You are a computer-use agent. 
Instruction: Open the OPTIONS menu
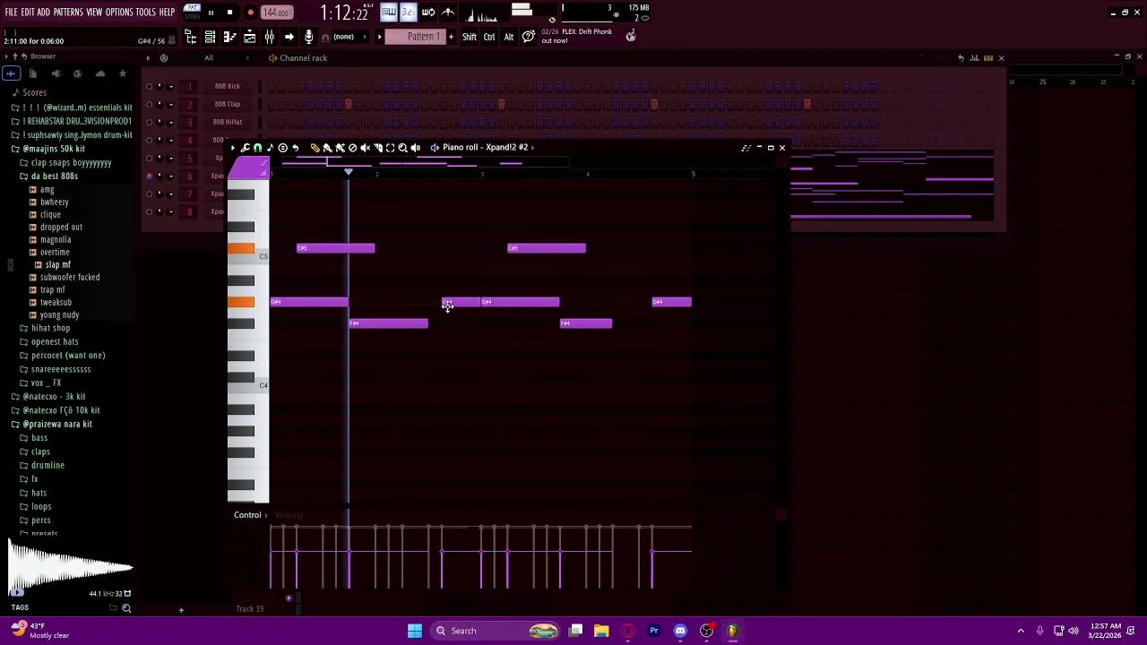pyautogui.click(x=119, y=13)
